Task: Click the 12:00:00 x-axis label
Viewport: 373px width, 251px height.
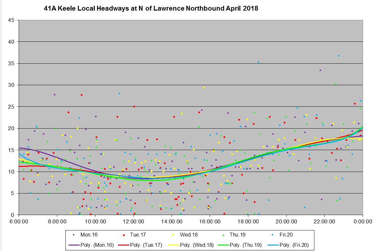Action: pyautogui.click(x=133, y=221)
